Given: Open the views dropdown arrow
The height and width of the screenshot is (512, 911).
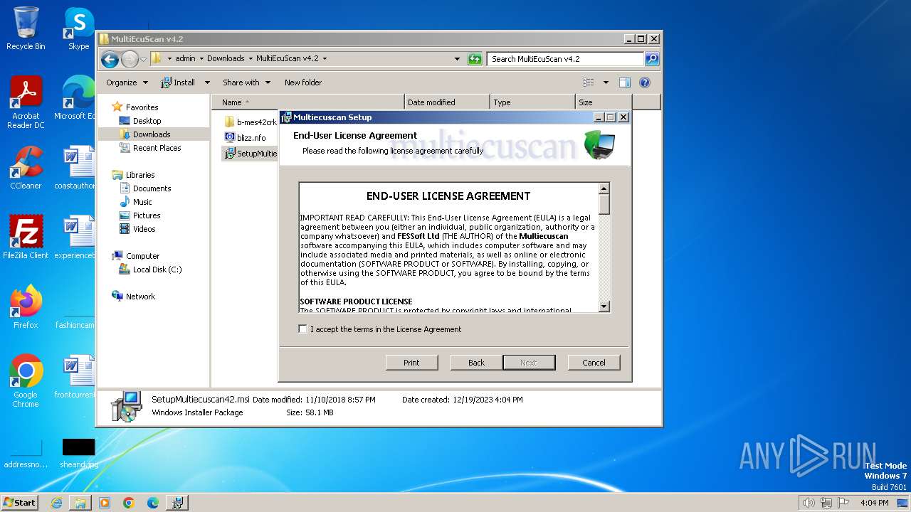Looking at the screenshot, I should (x=606, y=82).
